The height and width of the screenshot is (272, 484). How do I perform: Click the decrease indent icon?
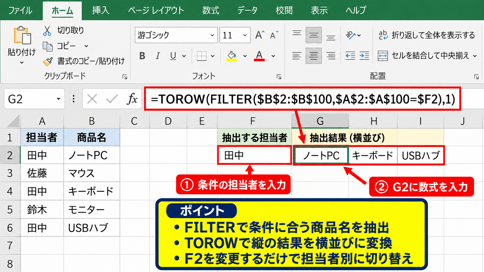pos(350,55)
